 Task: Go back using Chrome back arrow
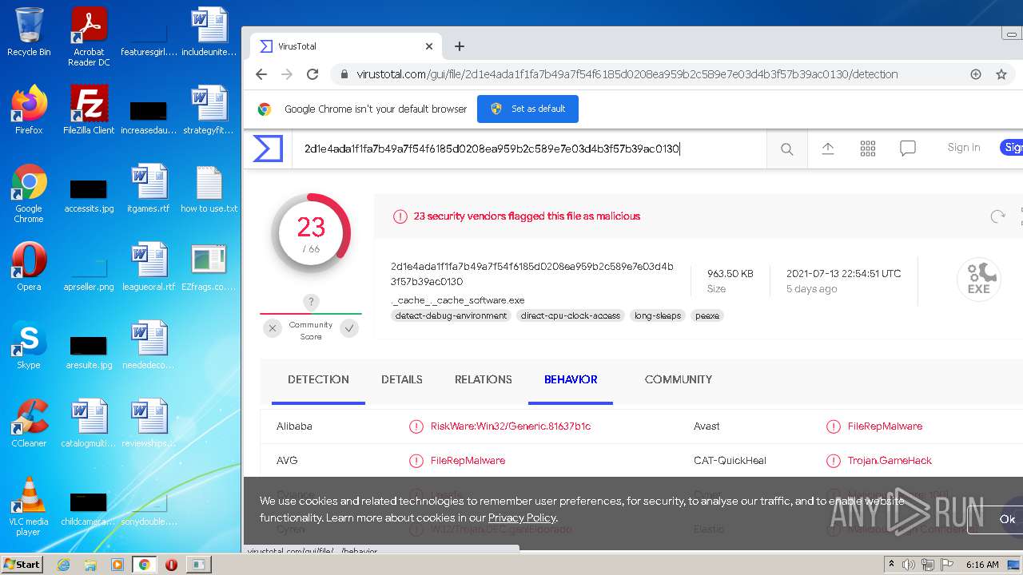click(x=261, y=74)
